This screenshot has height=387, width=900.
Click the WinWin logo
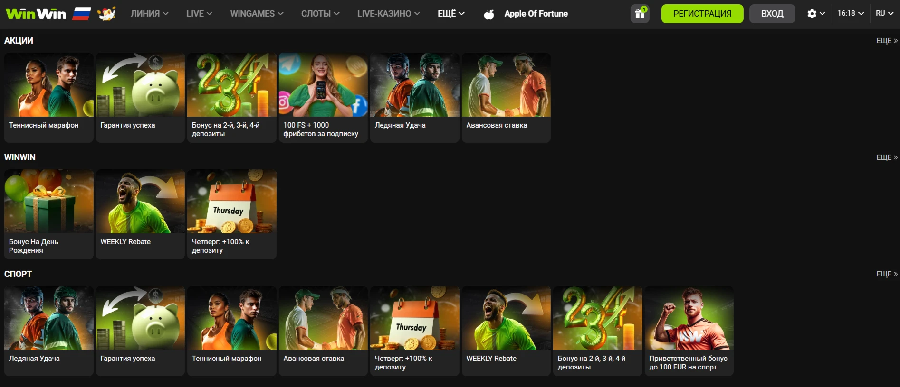(x=36, y=14)
